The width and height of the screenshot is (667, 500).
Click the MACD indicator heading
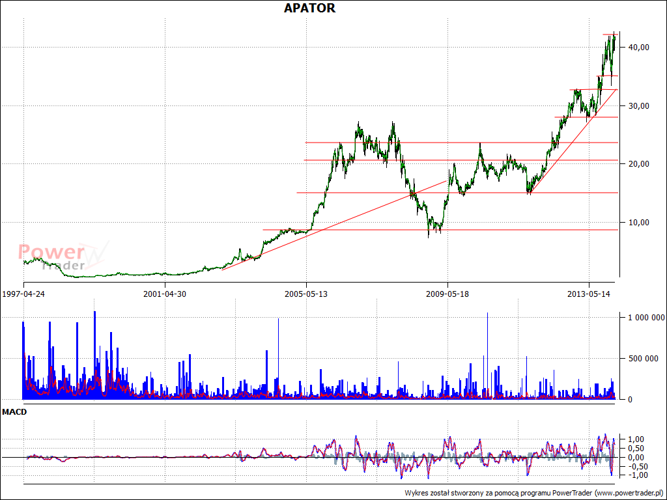click(14, 412)
